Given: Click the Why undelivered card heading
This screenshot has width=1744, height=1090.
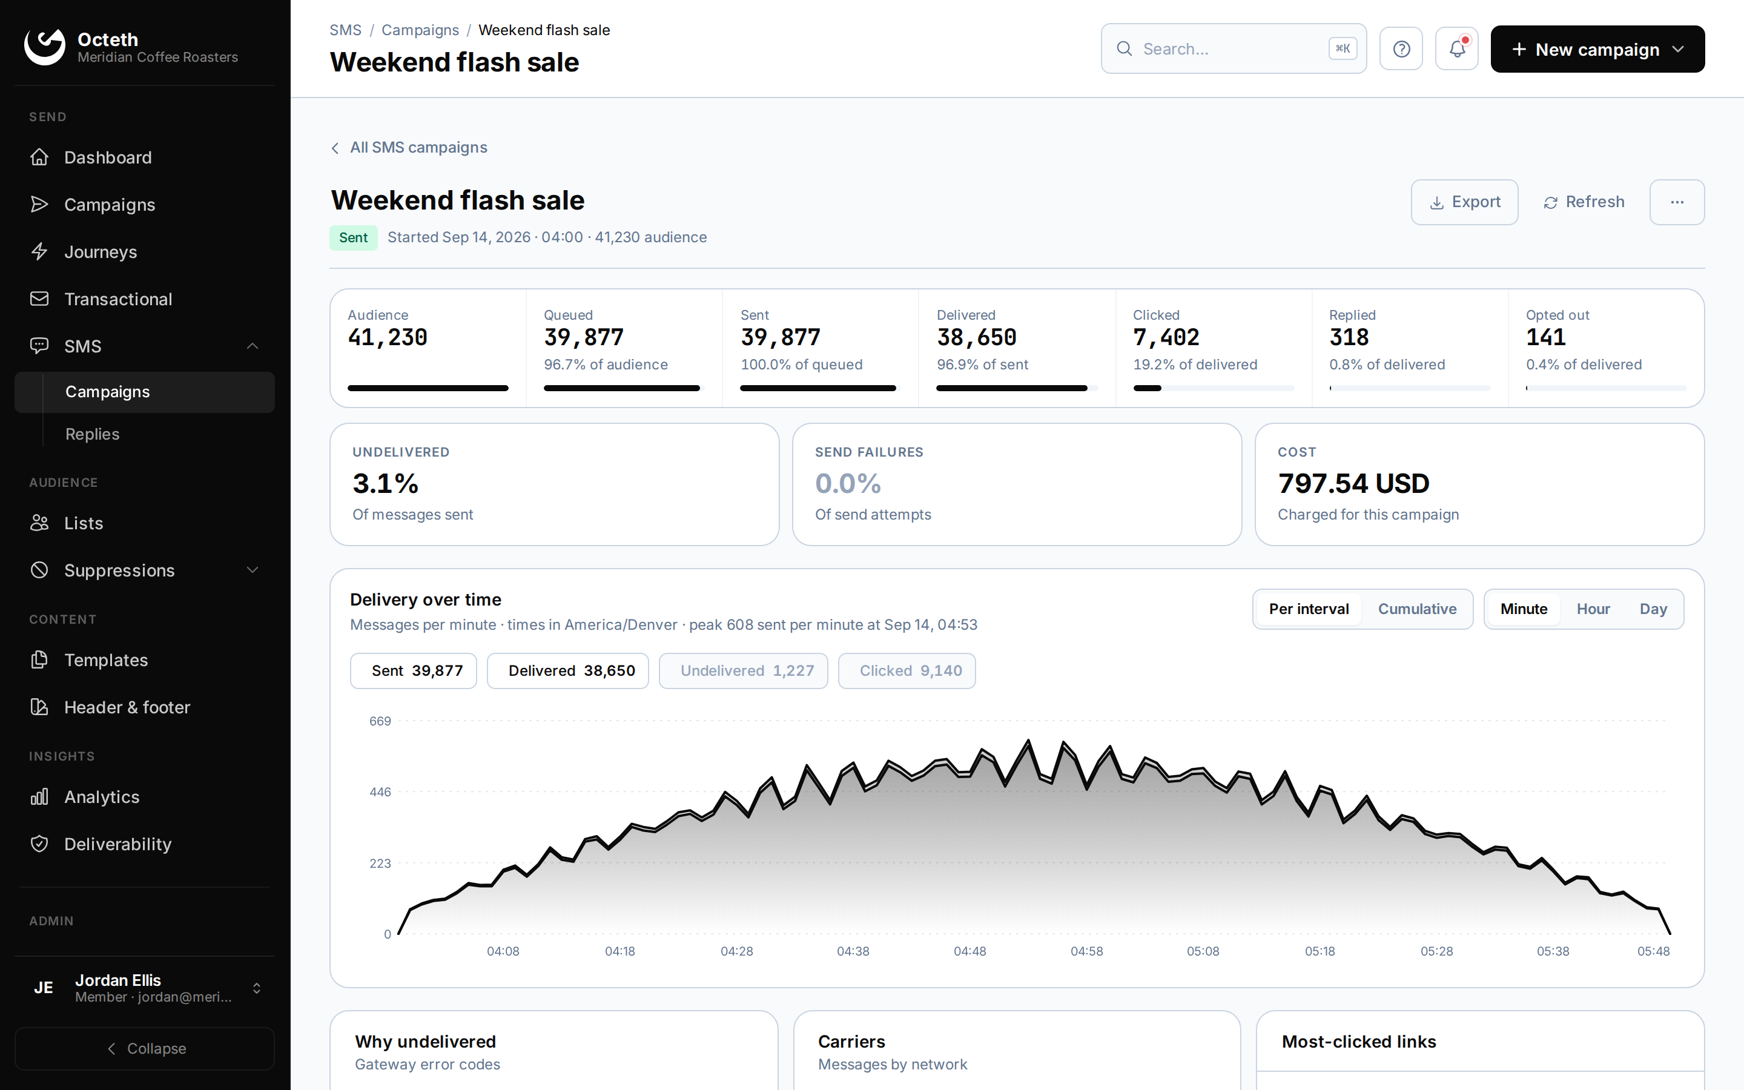Looking at the screenshot, I should point(425,1042).
